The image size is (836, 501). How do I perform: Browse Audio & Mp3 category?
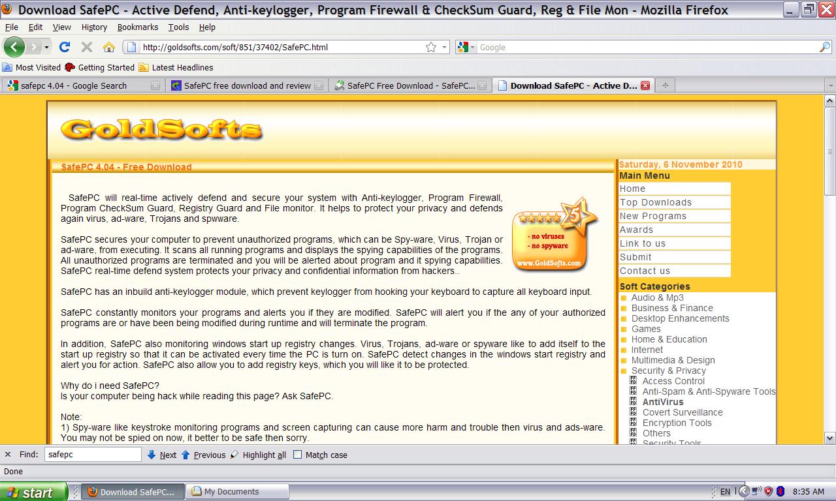coord(657,297)
